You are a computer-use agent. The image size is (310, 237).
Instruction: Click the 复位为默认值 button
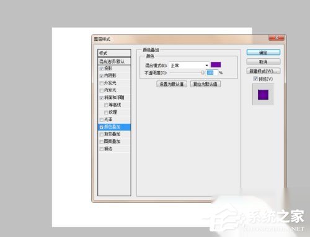pos(205,84)
